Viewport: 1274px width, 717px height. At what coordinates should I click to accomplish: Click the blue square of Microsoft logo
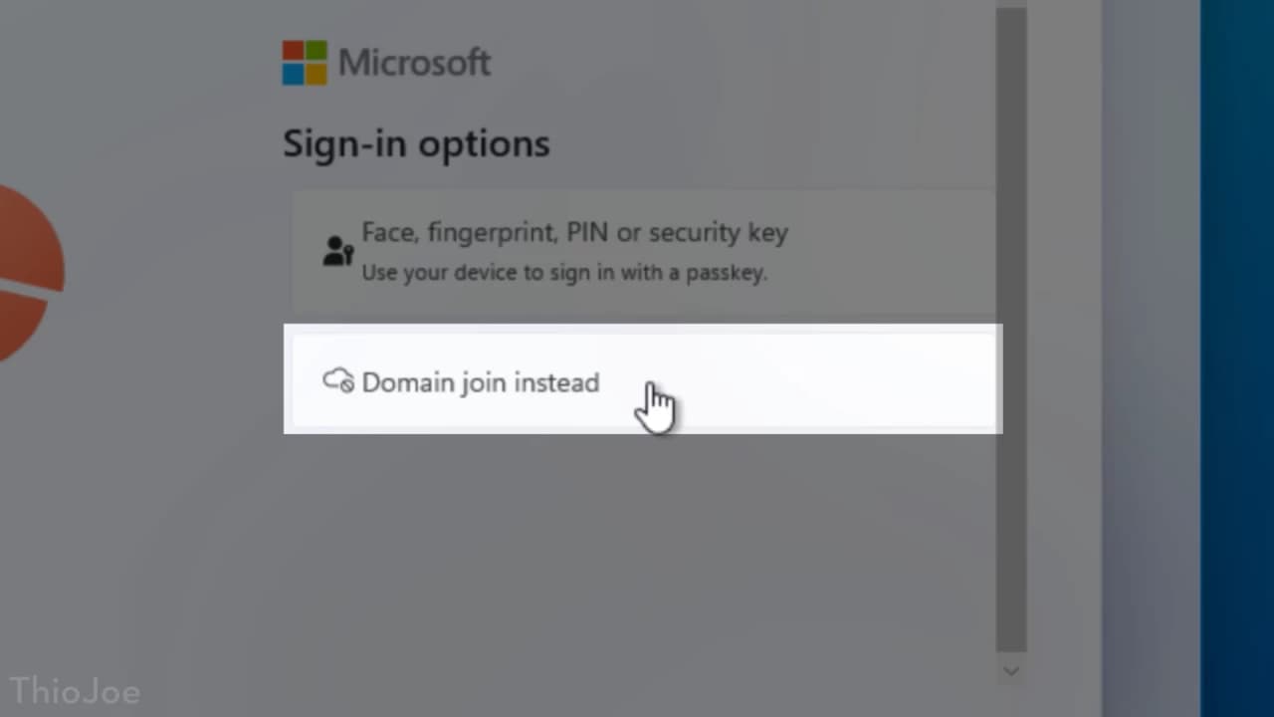(x=293, y=74)
